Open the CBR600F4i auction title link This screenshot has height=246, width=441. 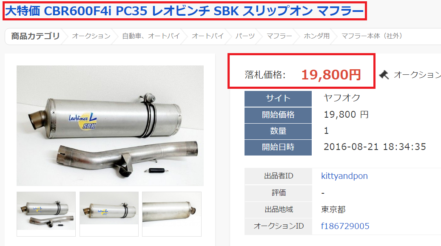185,11
